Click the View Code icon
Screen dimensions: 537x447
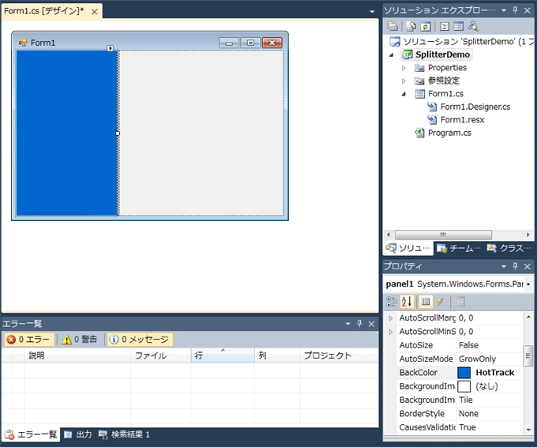coord(444,26)
